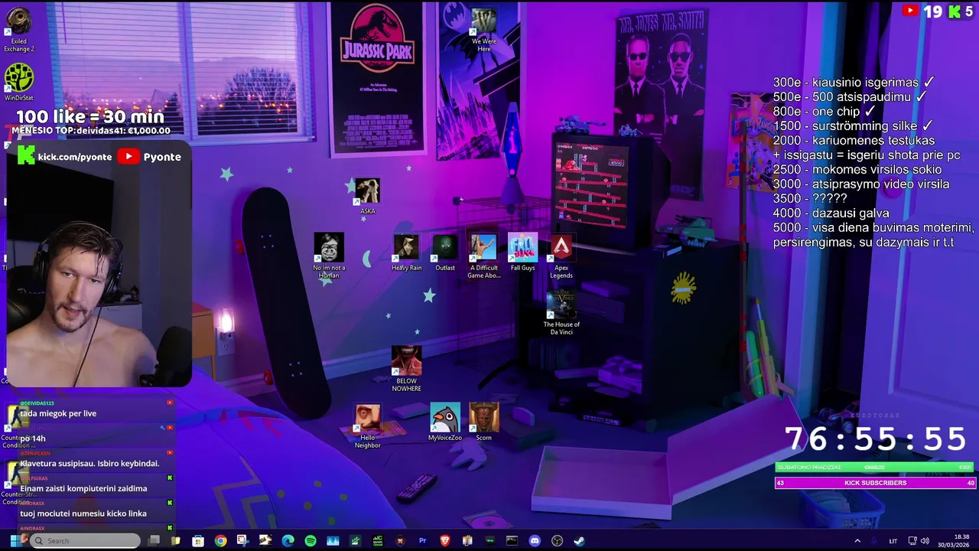Open Spotify from the taskbar

[x=311, y=541]
